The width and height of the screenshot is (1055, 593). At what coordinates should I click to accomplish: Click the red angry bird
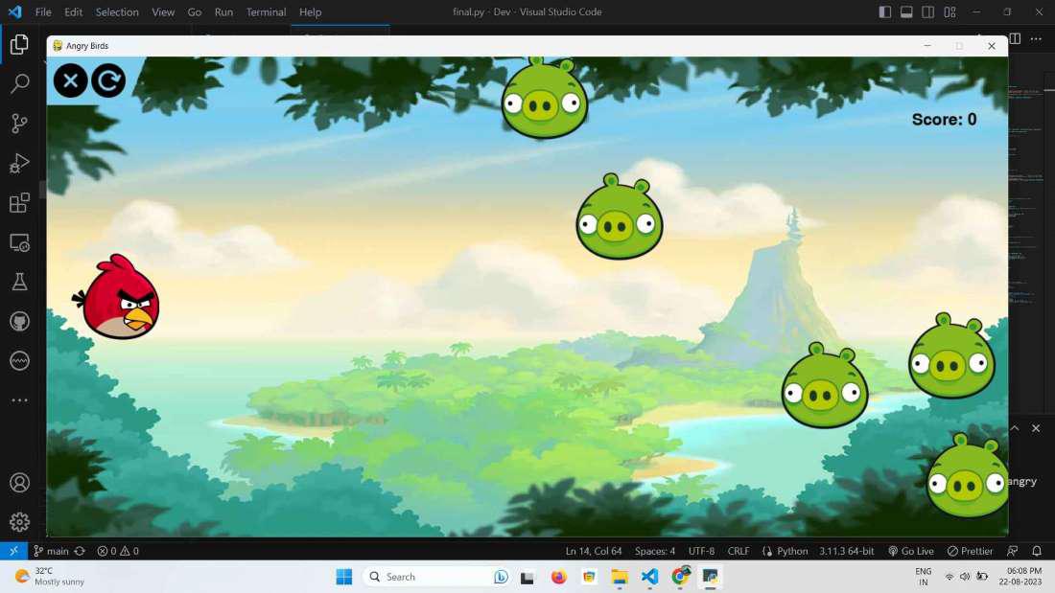point(117,297)
